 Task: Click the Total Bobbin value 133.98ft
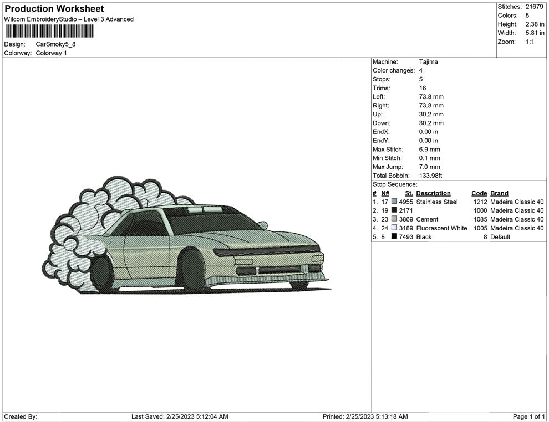pos(430,176)
